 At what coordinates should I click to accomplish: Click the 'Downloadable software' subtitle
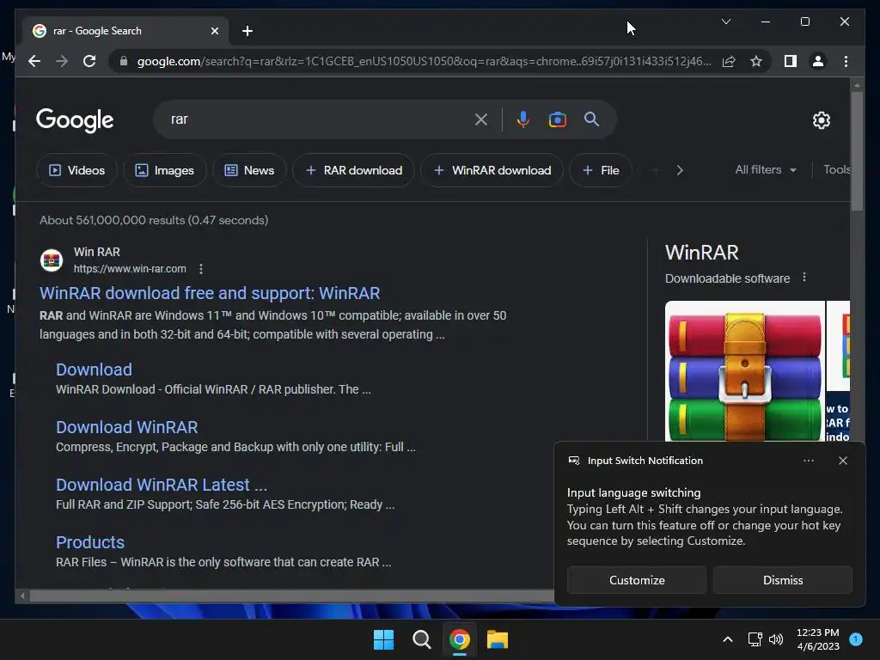[x=727, y=278]
